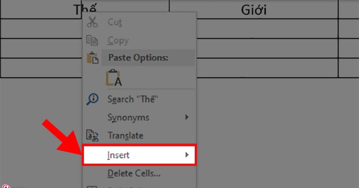Open the Synonyms menu entry

tap(128, 117)
